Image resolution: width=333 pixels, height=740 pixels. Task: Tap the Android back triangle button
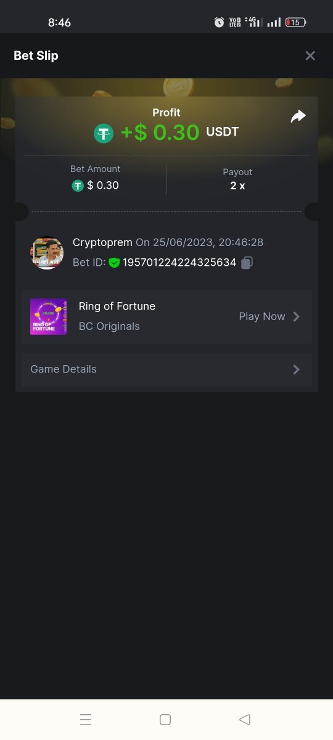[x=245, y=720]
